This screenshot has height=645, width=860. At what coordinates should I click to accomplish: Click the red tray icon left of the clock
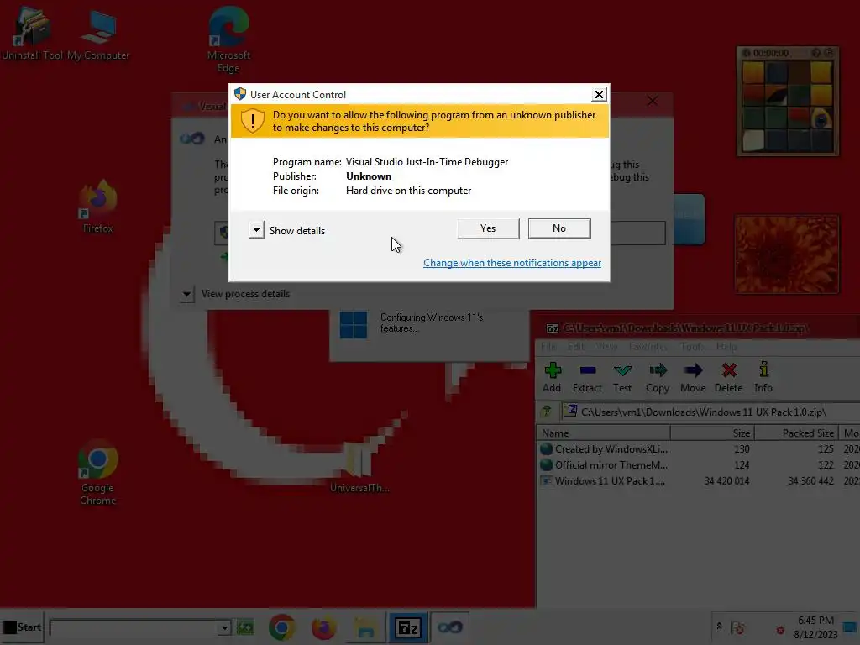[780, 630]
